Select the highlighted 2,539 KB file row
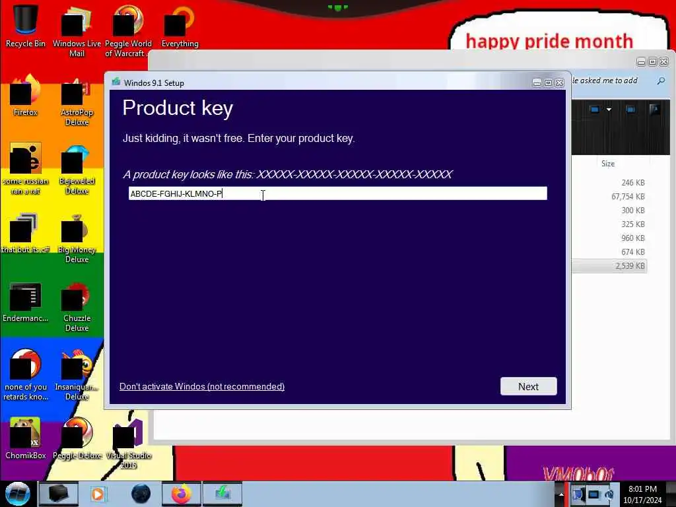 609,265
